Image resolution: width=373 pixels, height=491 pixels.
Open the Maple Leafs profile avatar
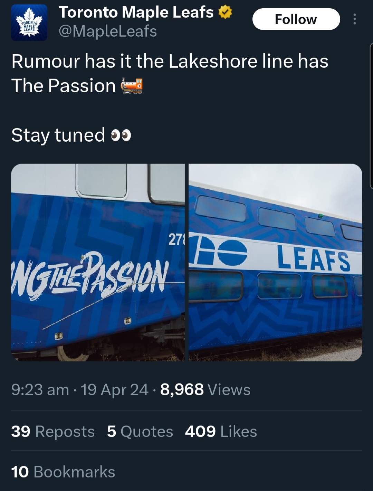tap(29, 23)
